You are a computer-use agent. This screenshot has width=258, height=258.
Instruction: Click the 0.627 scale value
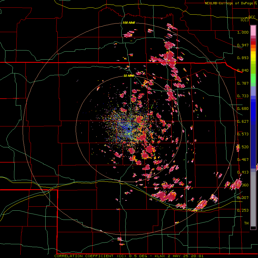click(x=243, y=122)
